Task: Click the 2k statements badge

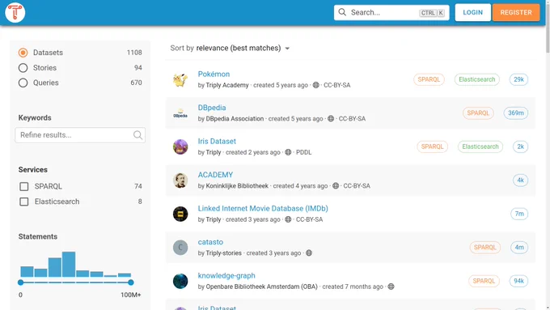Action: point(520,147)
